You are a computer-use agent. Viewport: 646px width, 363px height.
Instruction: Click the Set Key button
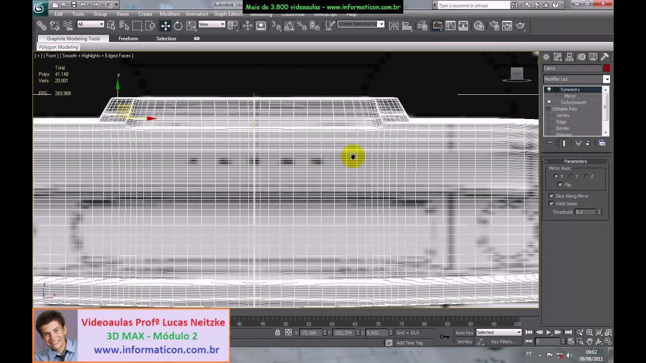(464, 342)
